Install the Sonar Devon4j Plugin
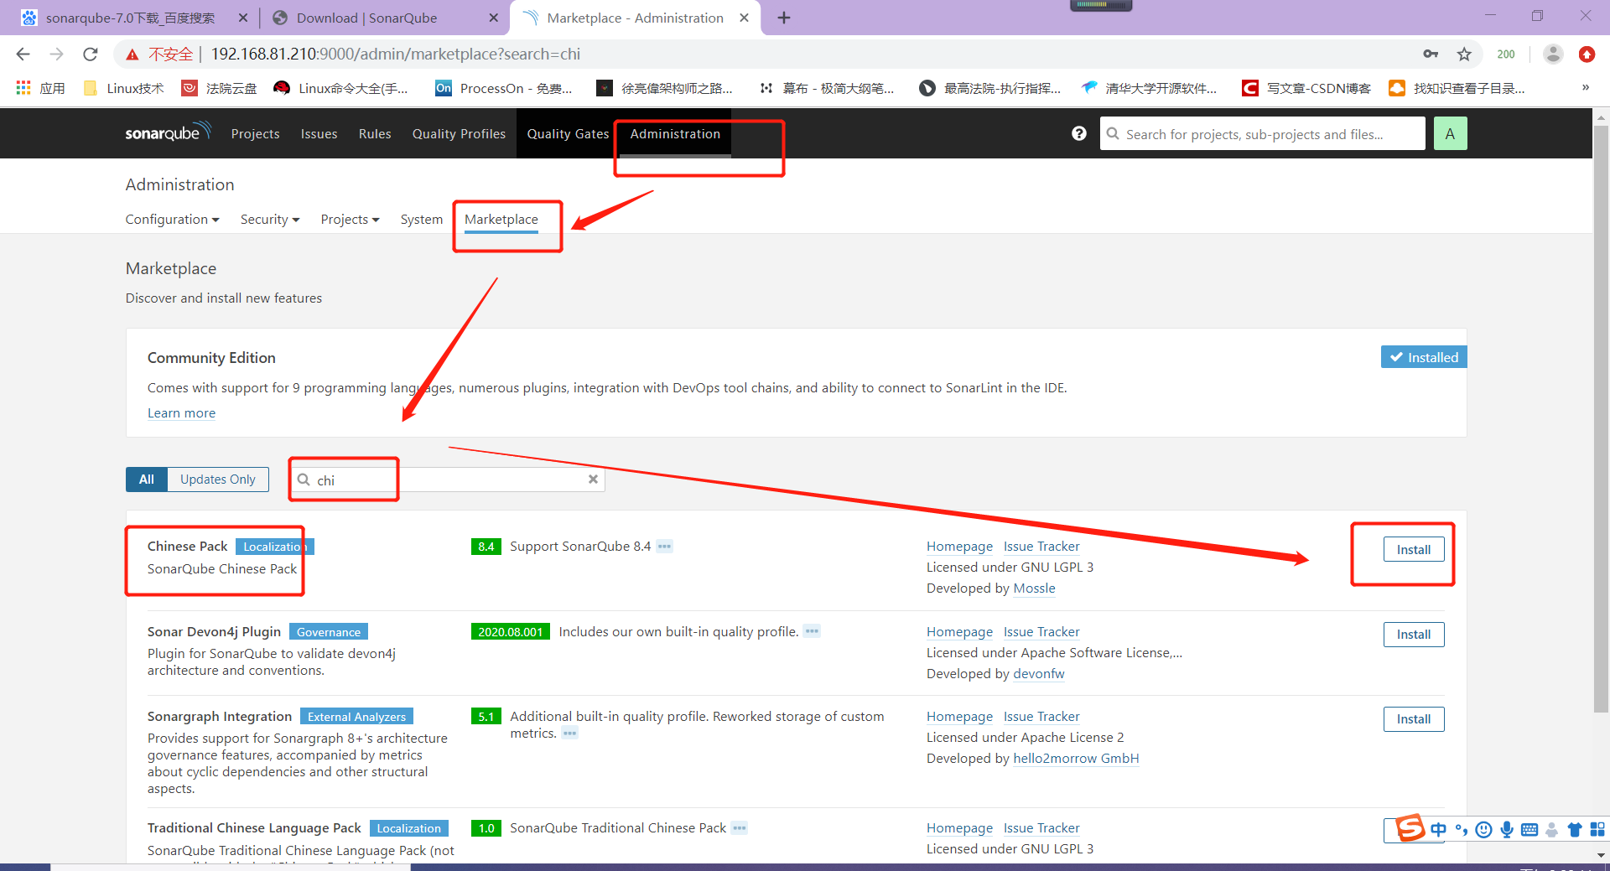Viewport: 1610px width, 871px height. (x=1414, y=635)
